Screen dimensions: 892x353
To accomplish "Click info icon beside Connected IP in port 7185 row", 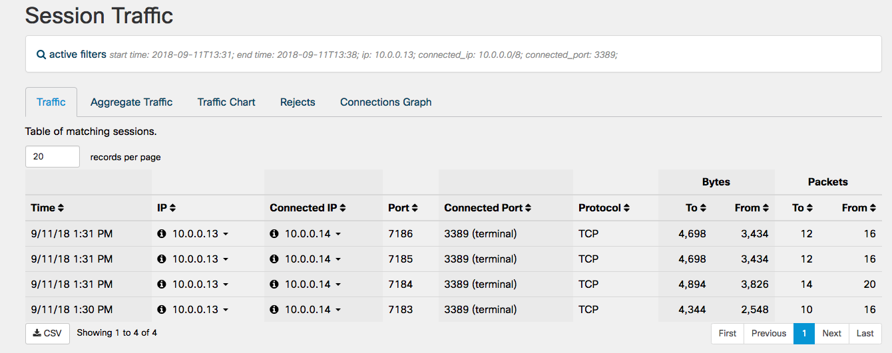I will point(274,259).
